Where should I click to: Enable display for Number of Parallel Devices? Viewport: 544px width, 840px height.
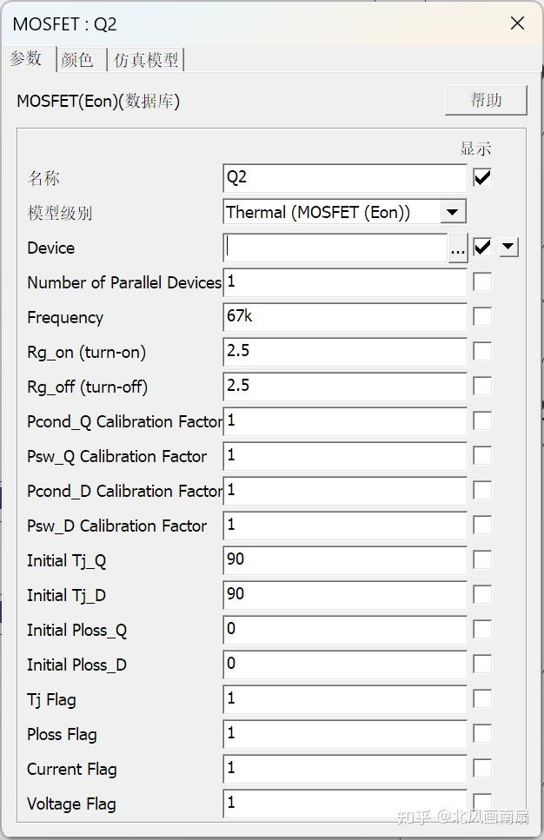point(482,281)
